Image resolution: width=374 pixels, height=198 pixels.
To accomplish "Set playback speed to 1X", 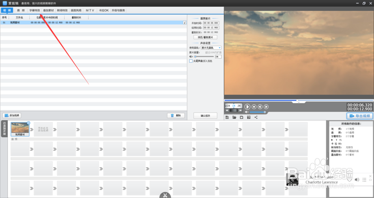I will (234, 106).
